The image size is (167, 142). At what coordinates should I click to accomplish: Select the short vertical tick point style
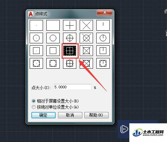[x=103, y=25]
